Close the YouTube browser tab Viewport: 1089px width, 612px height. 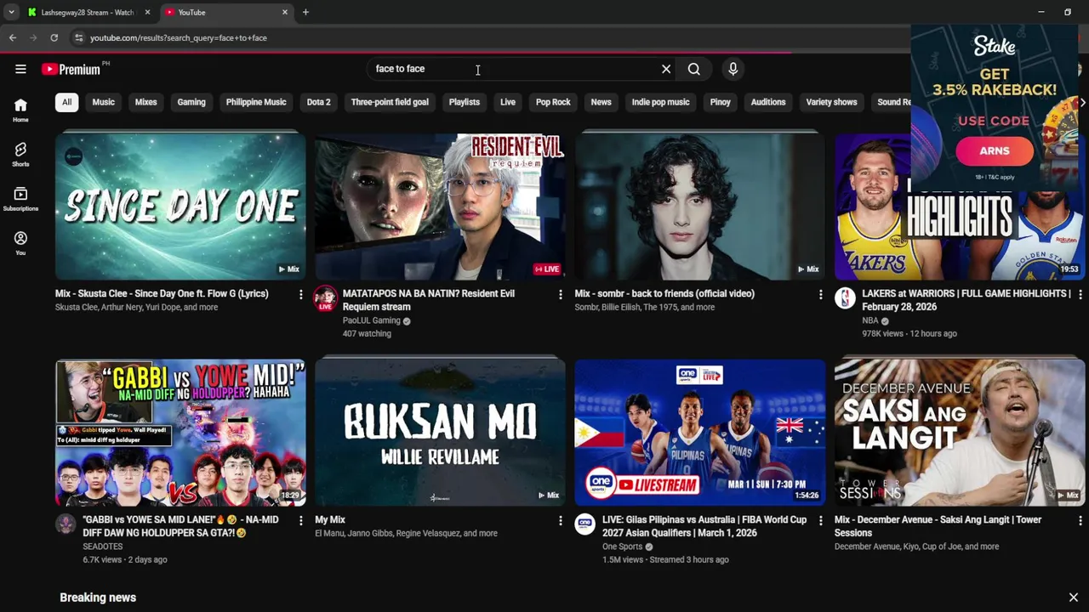[x=285, y=13]
